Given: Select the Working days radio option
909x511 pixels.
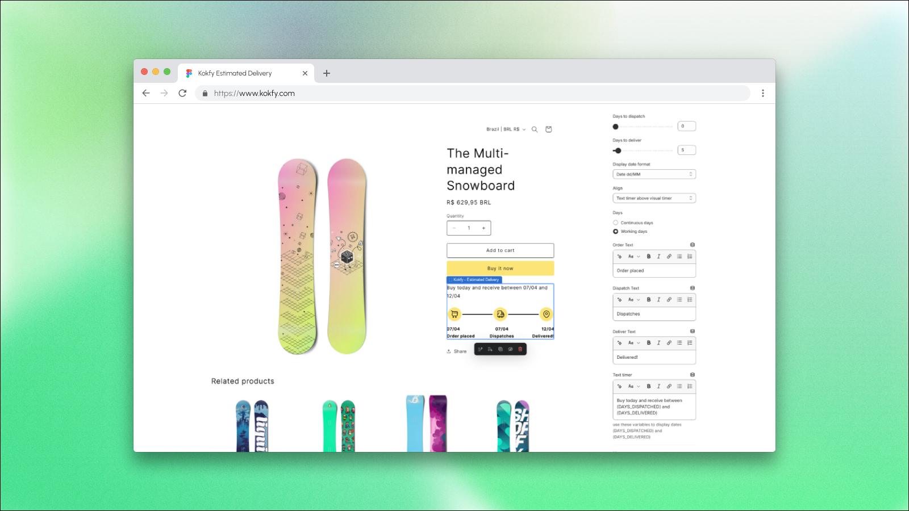Looking at the screenshot, I should click(x=615, y=232).
